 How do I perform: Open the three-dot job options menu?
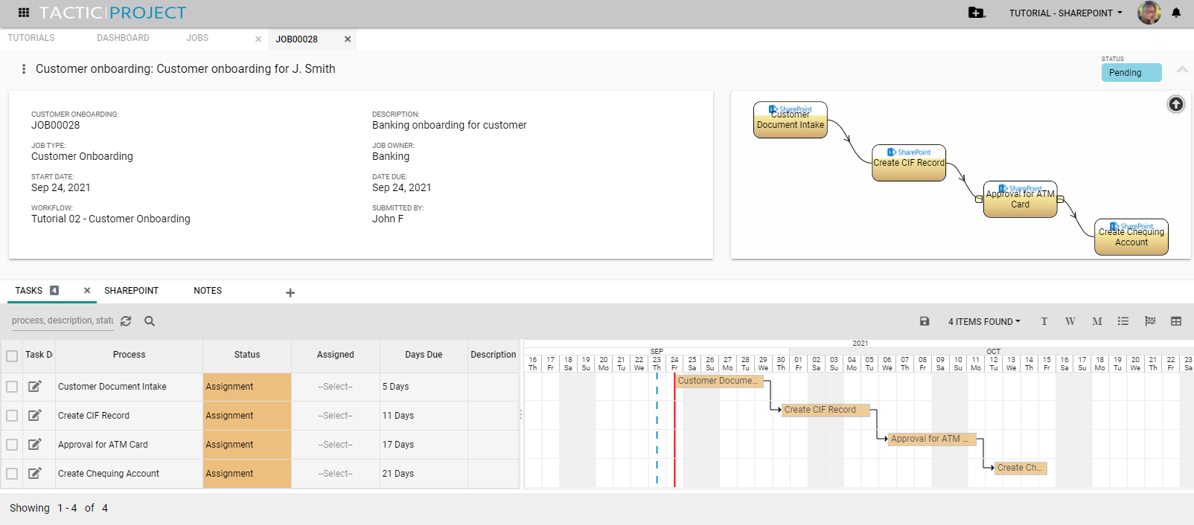[24, 69]
